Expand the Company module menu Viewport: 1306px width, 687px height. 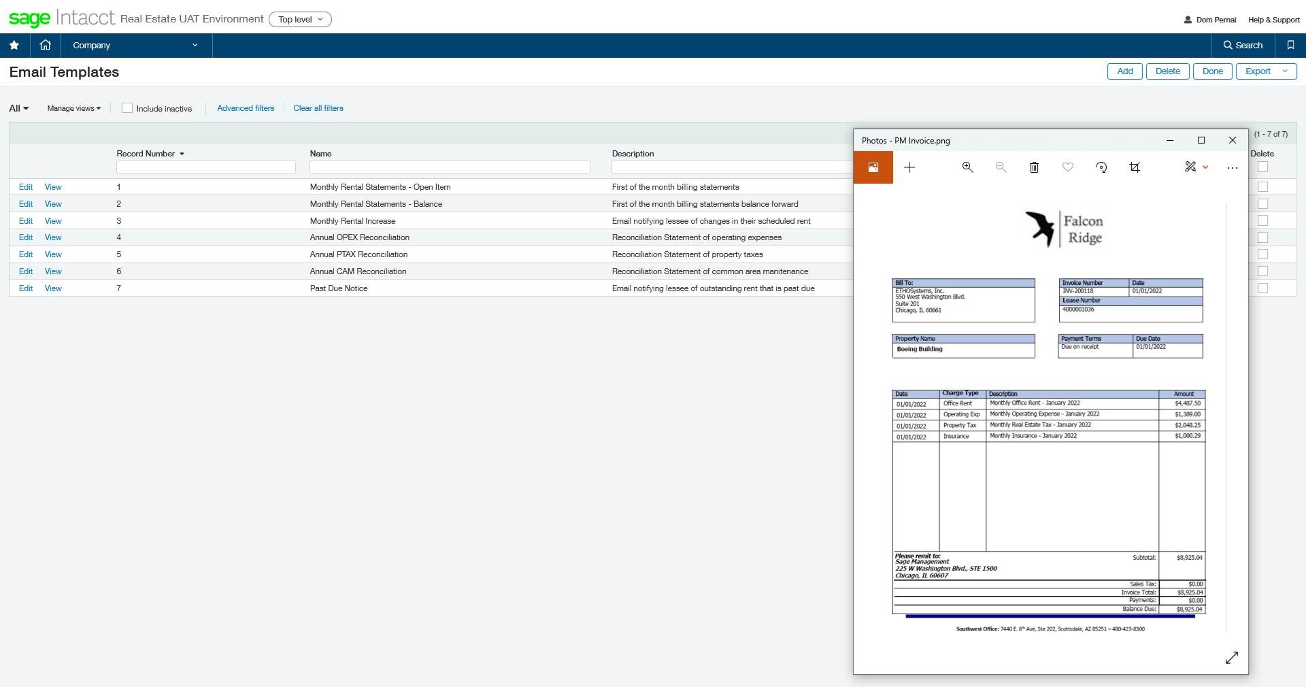(x=135, y=46)
